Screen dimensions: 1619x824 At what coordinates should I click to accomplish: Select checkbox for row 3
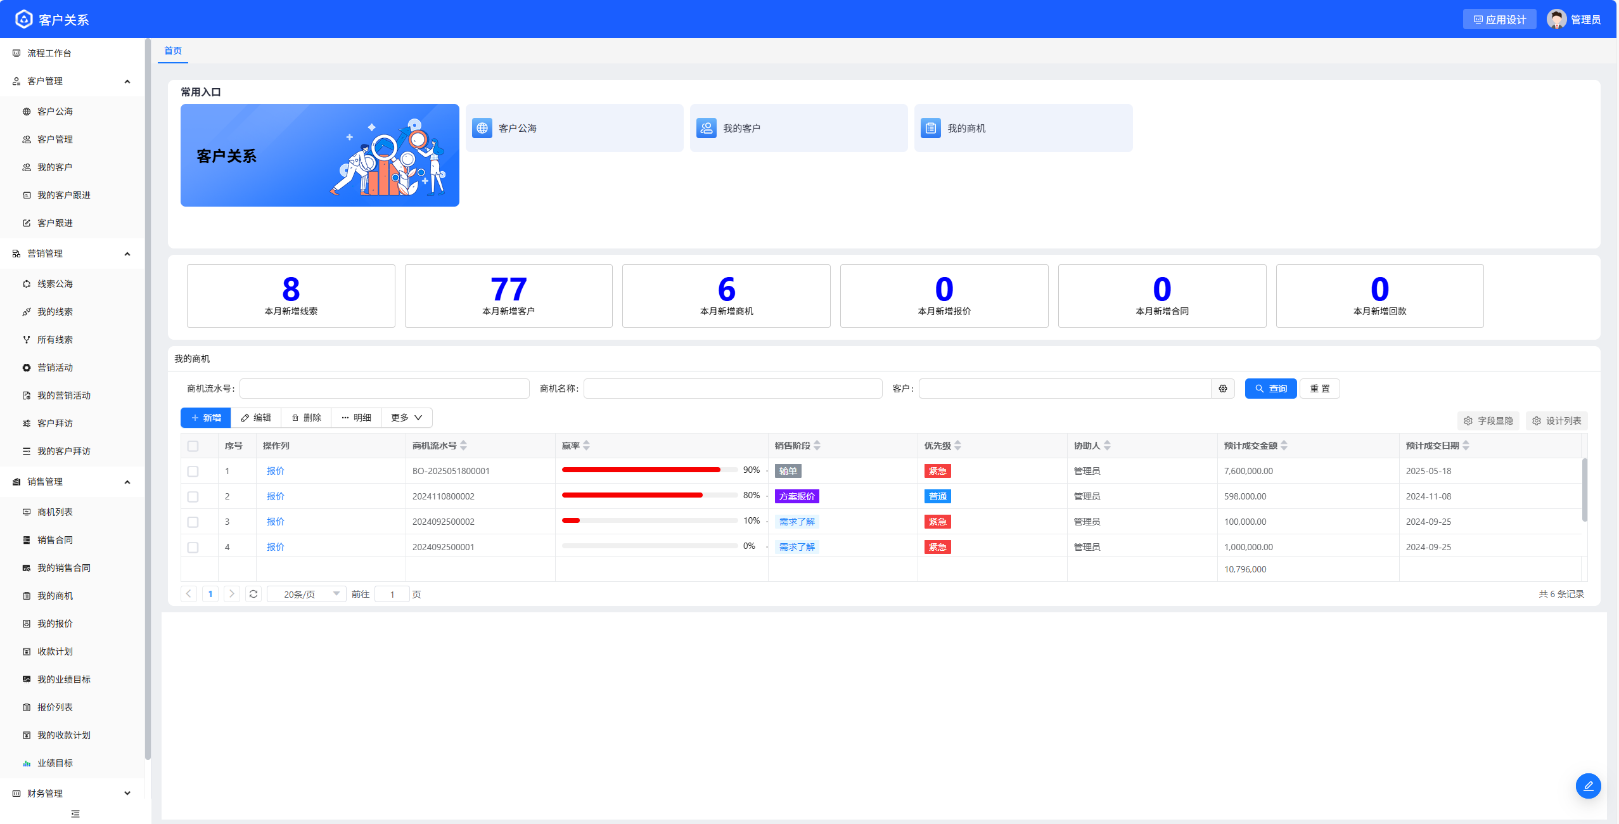193,522
